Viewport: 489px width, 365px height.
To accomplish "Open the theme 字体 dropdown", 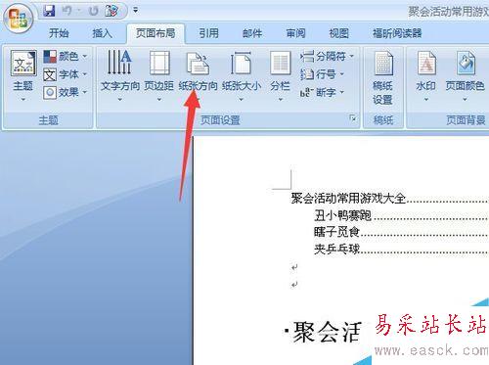I will click(66, 74).
